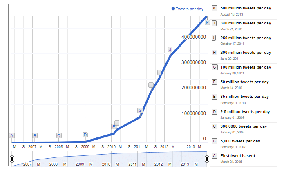Click the 'June 30, 2011' date

coord(230,58)
